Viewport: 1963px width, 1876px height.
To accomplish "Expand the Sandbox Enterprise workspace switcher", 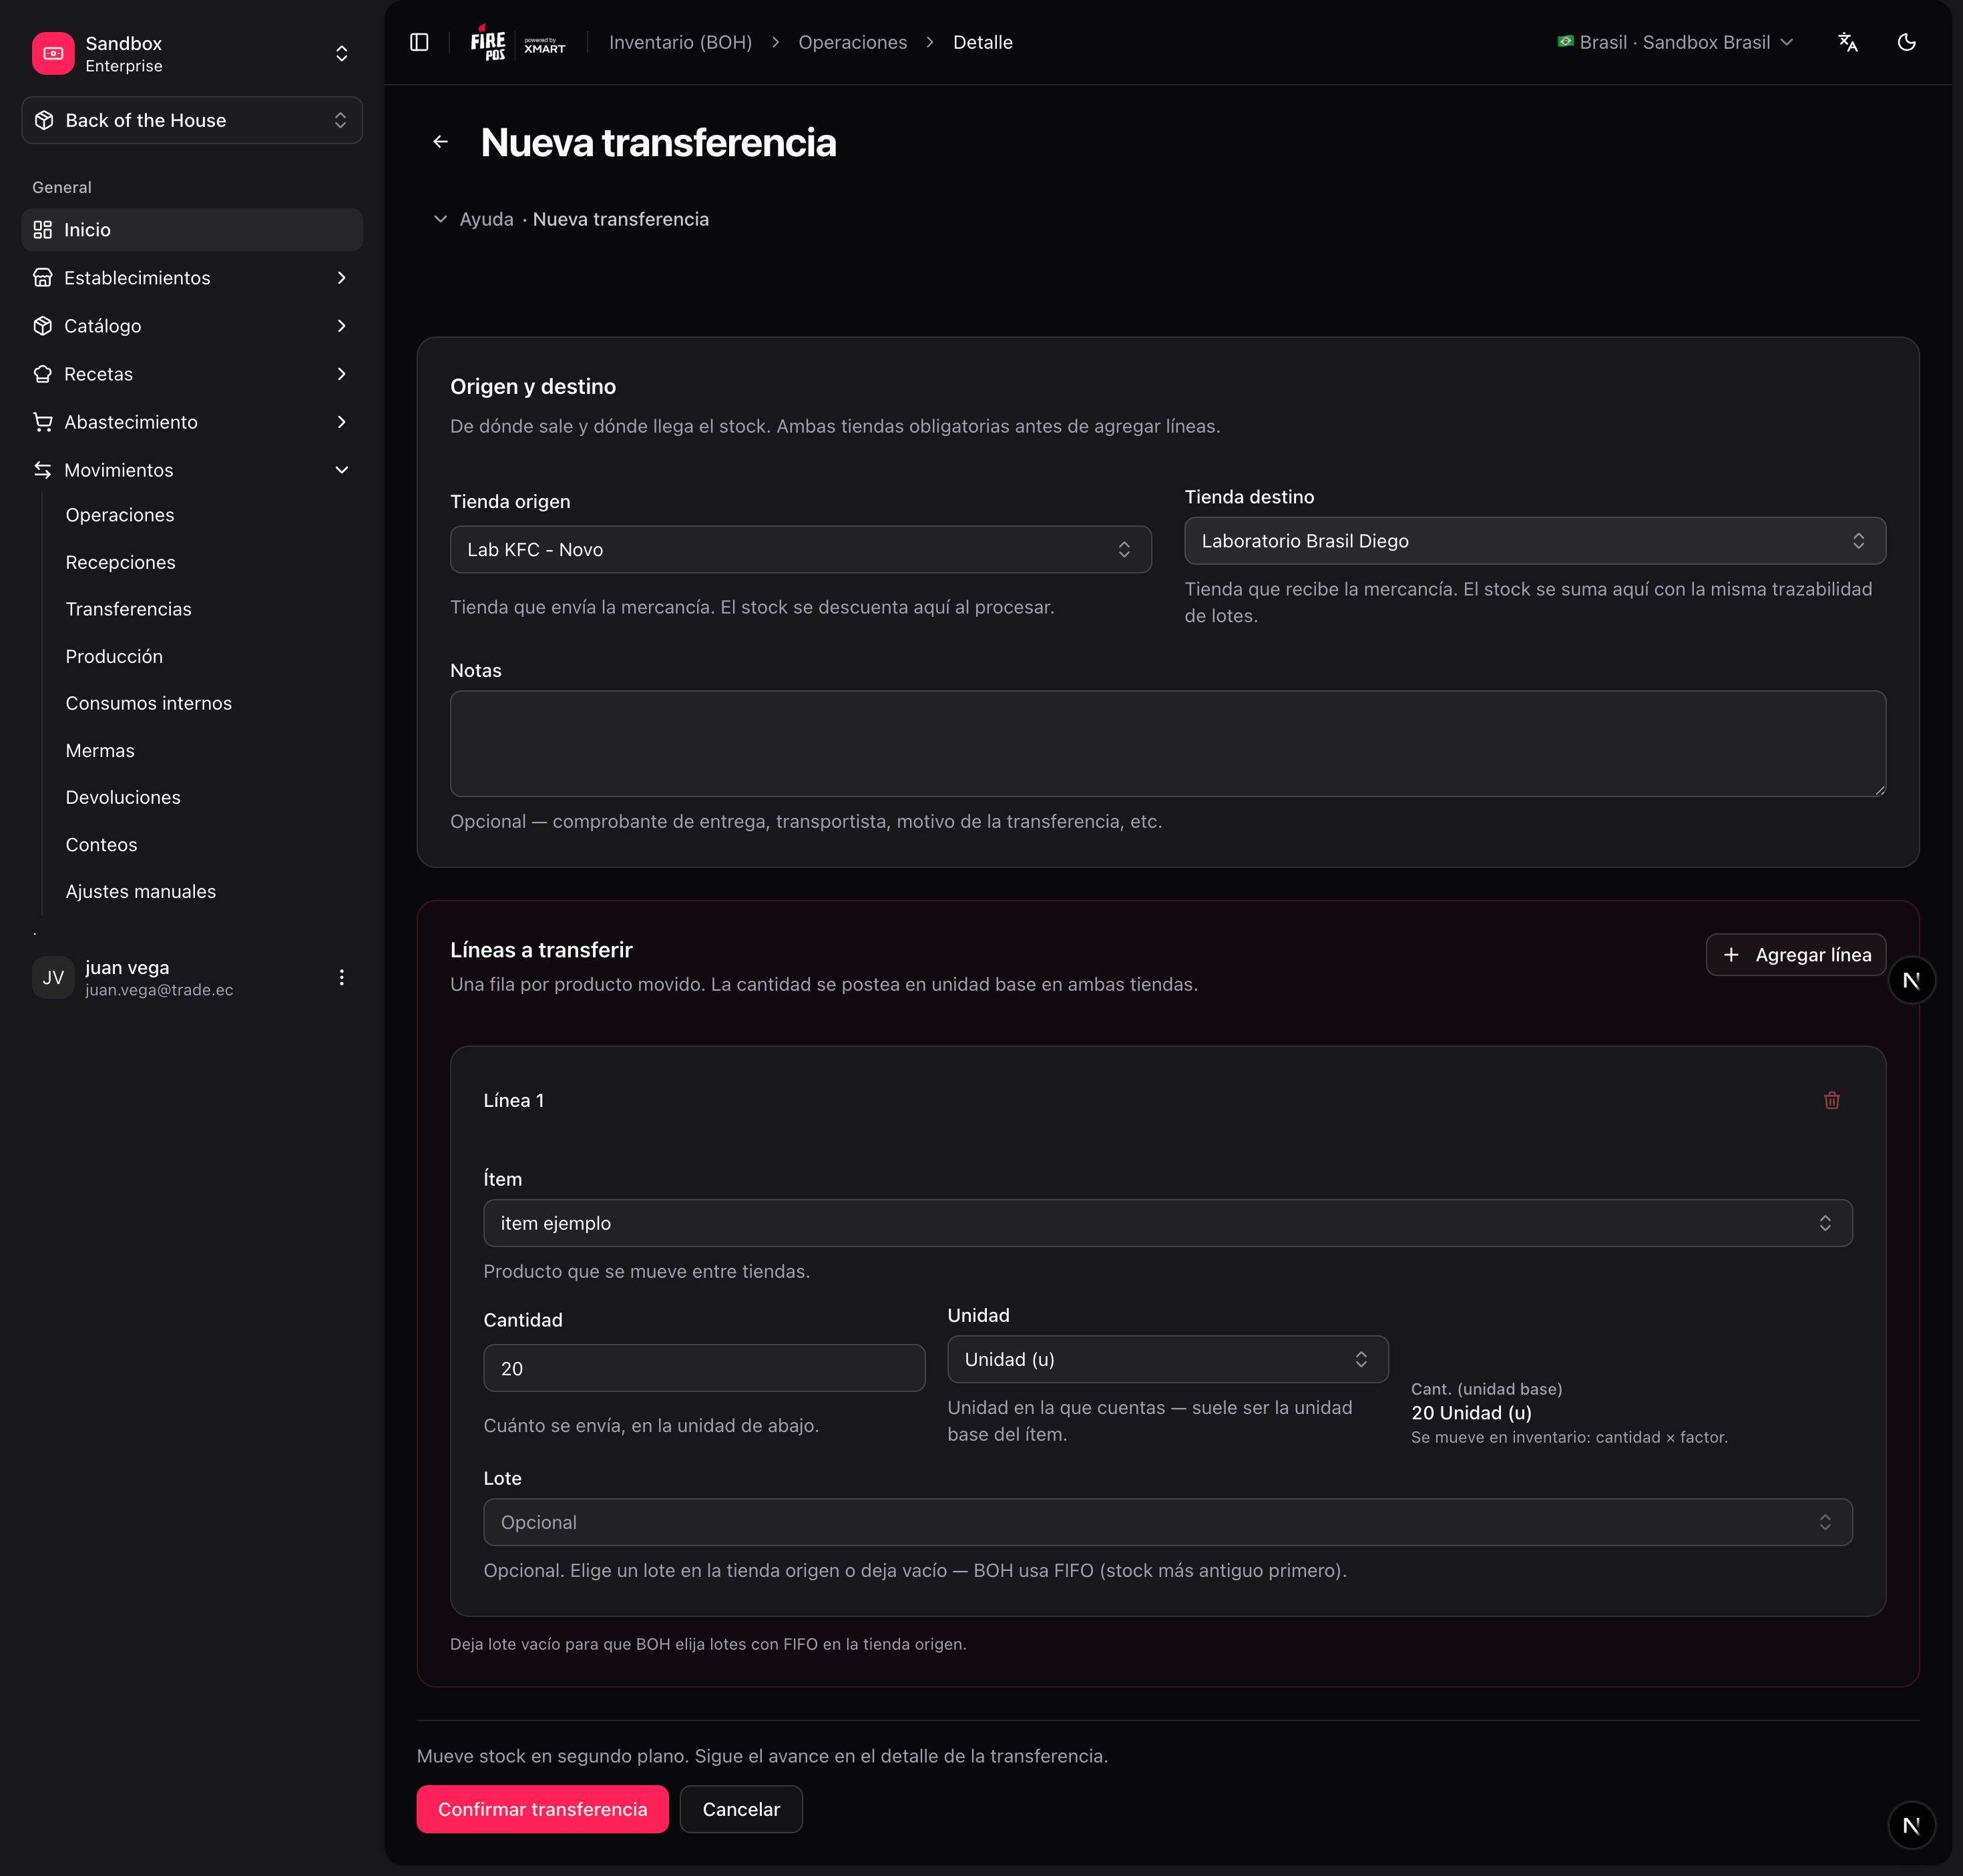I will coord(341,53).
